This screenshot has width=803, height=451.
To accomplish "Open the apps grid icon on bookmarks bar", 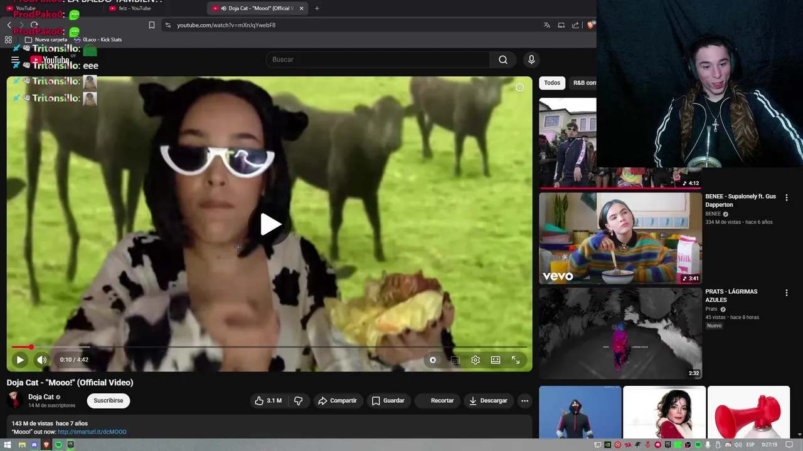I will click(8, 39).
